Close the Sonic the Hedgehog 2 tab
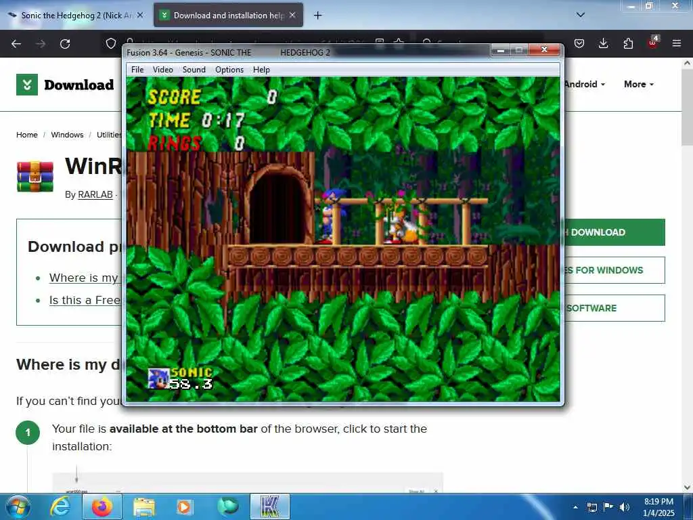 (140, 16)
